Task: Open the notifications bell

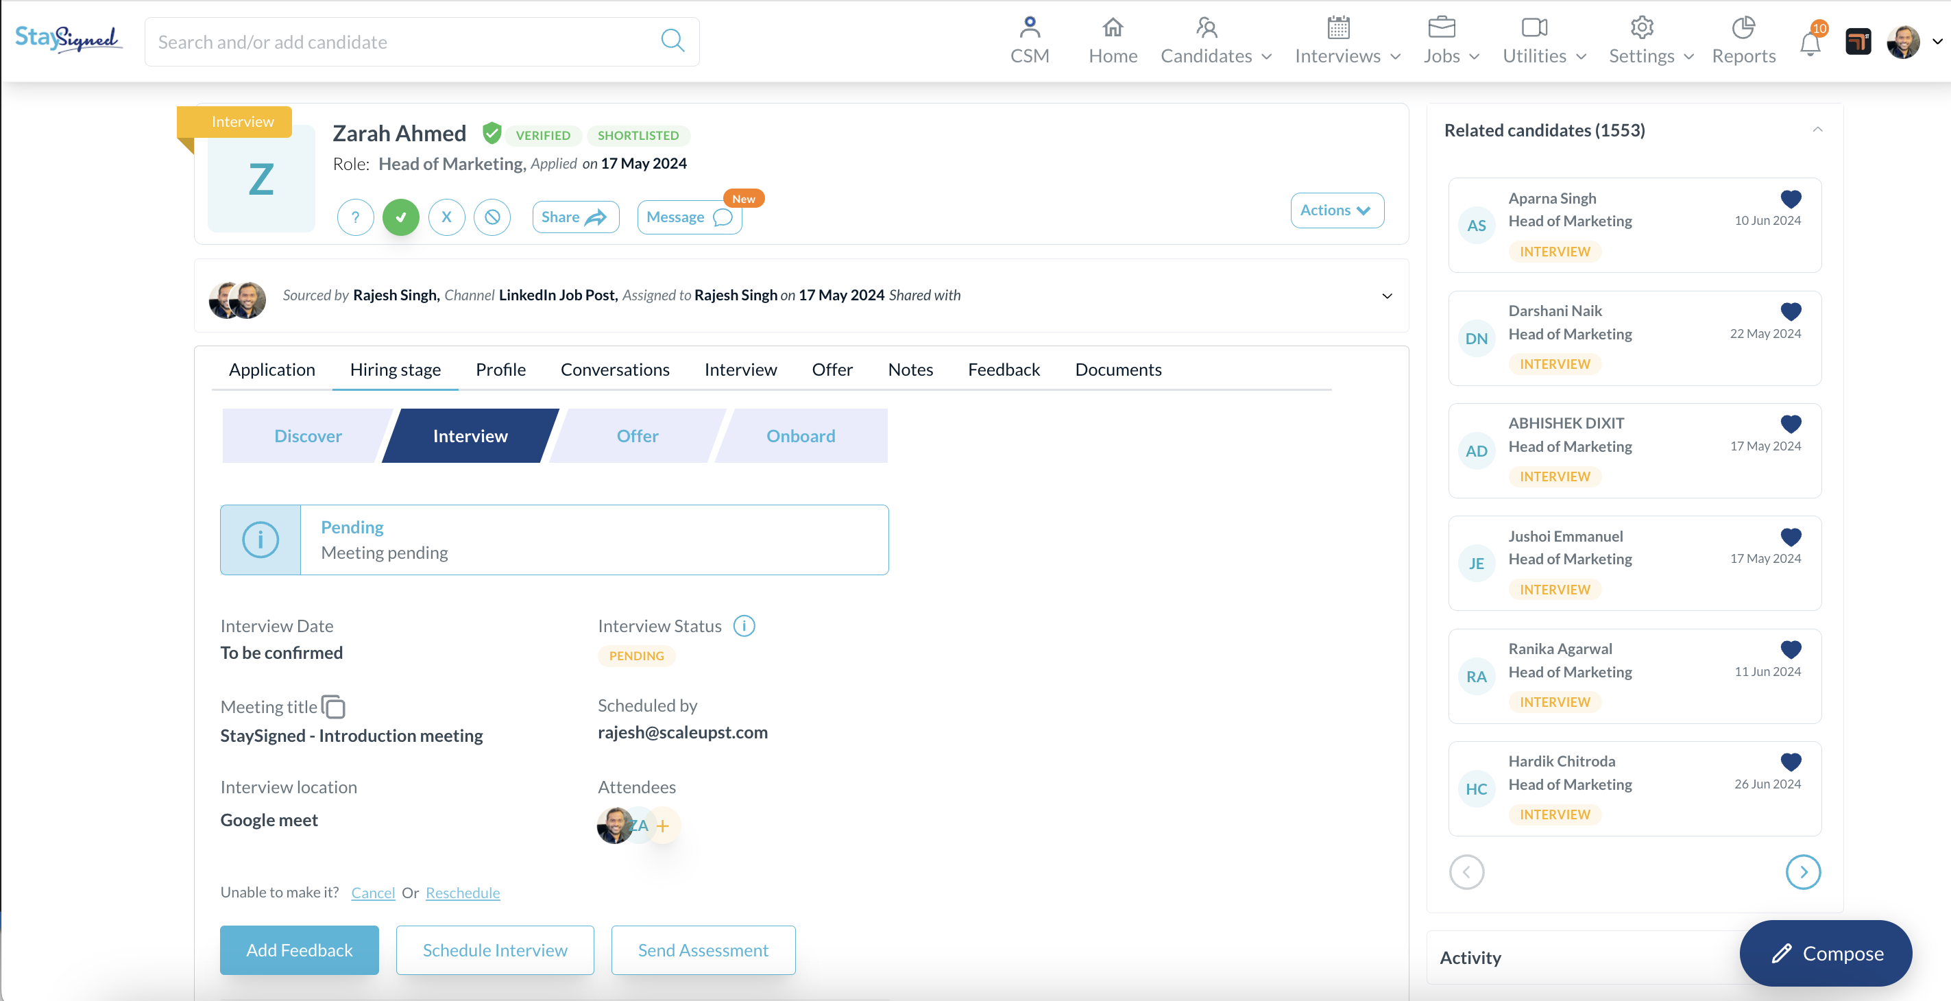Action: coord(1809,44)
